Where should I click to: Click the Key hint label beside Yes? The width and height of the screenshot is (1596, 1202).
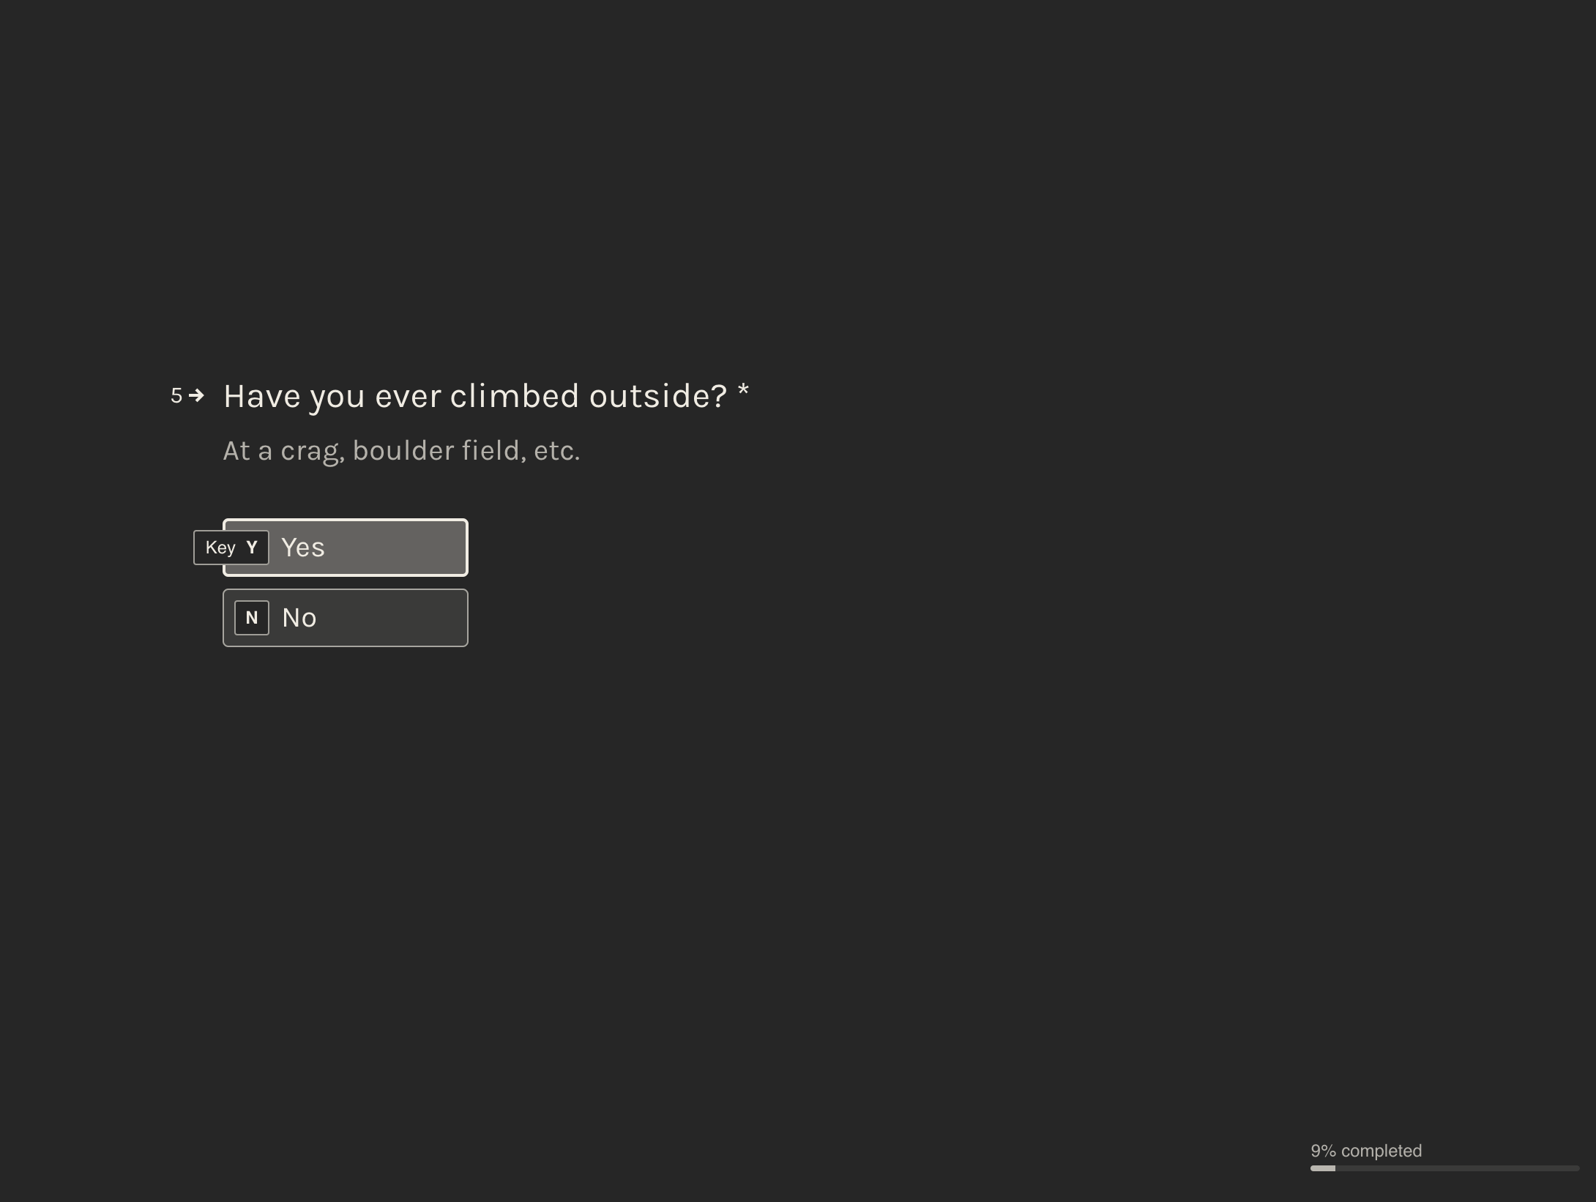coord(220,548)
